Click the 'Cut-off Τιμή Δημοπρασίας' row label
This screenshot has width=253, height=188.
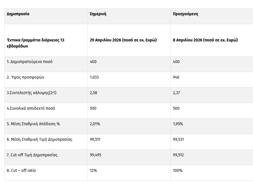[x=32, y=155]
